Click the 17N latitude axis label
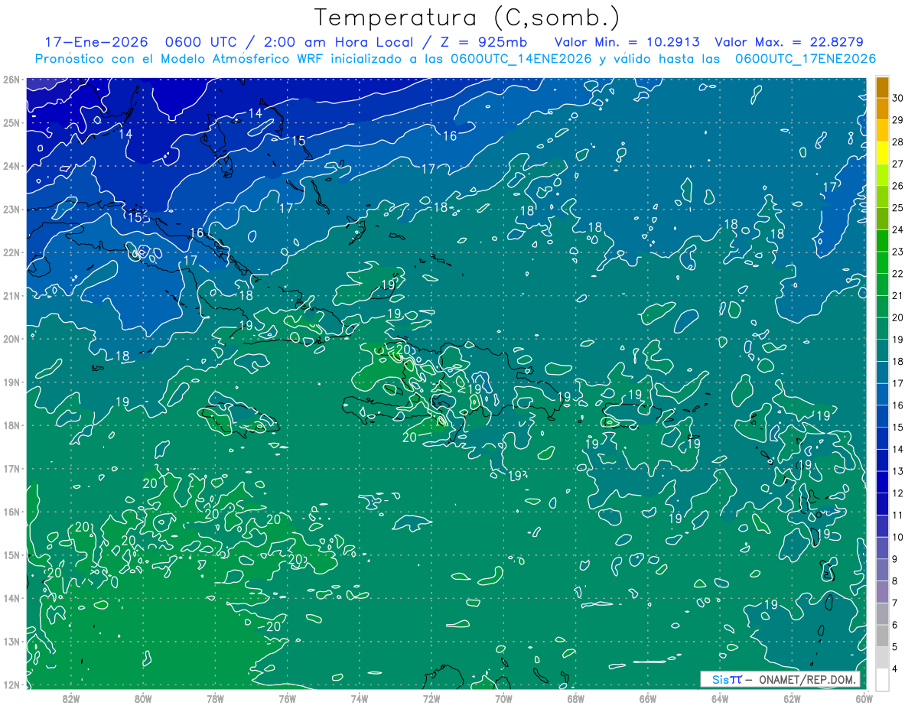The width and height of the screenshot is (918, 709). [11, 468]
